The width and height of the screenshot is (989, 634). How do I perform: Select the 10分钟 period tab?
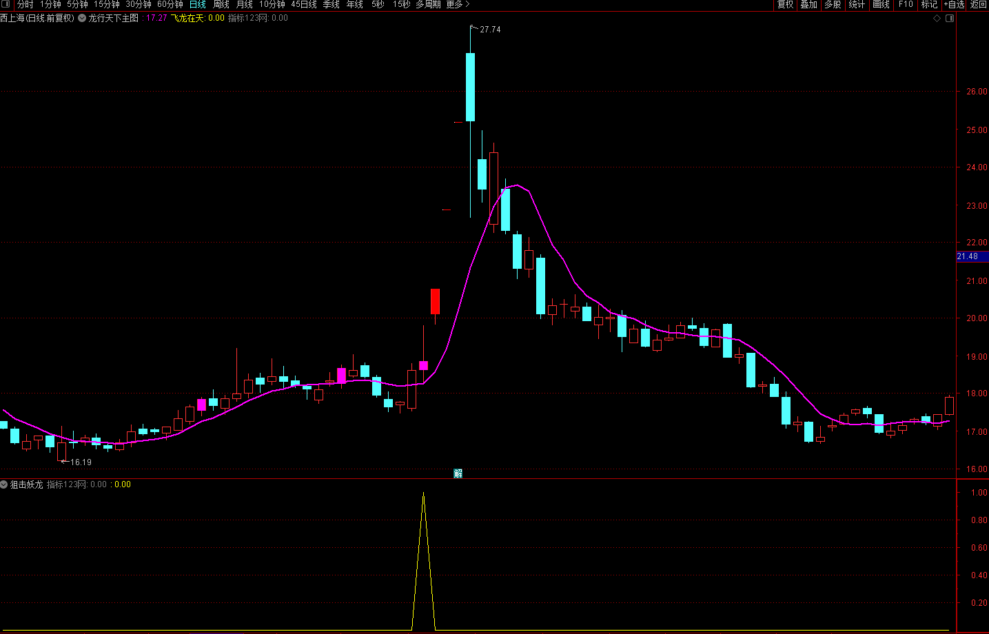(x=272, y=5)
